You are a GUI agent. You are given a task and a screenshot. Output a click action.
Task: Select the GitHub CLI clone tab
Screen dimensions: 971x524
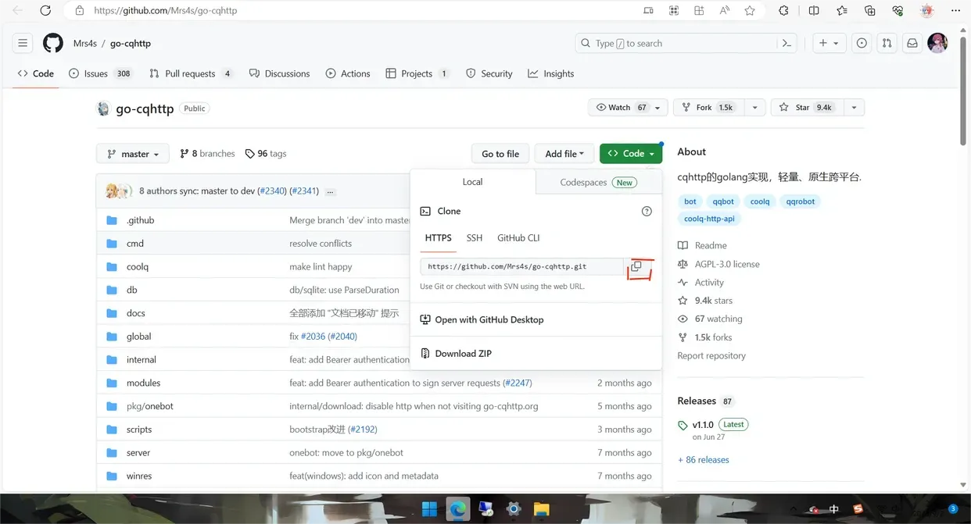(x=518, y=238)
